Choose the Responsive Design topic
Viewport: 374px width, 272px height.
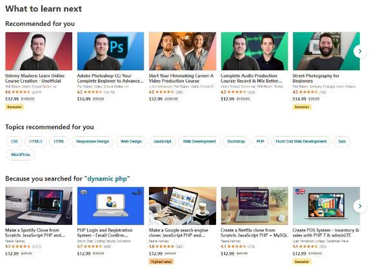(93, 141)
